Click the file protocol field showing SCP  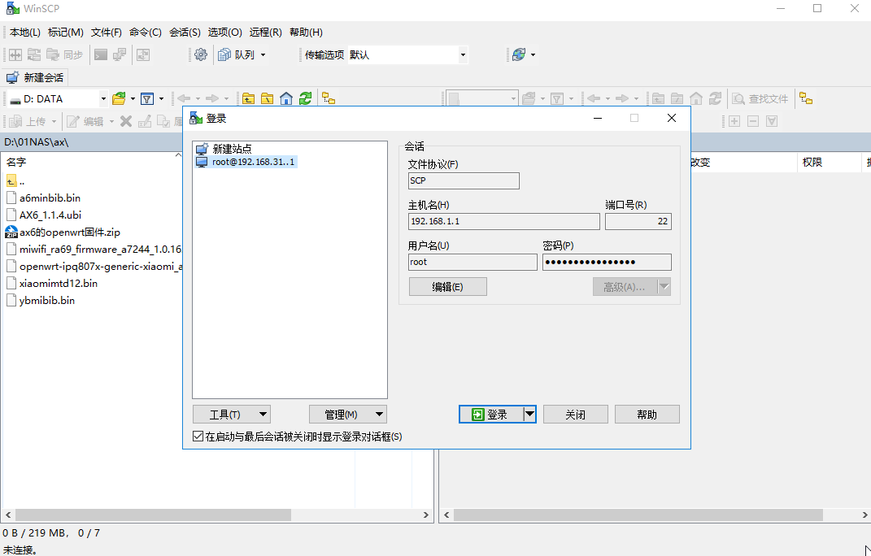(x=464, y=180)
